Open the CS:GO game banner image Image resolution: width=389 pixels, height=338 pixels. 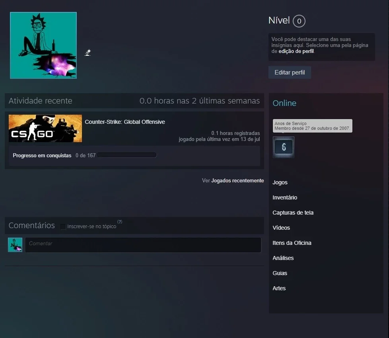click(45, 129)
